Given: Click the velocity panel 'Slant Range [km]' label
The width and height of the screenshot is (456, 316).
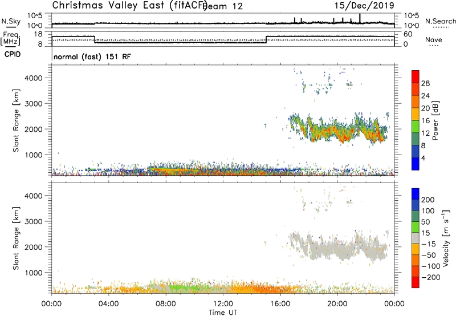Looking at the screenshot, I should [16, 238].
